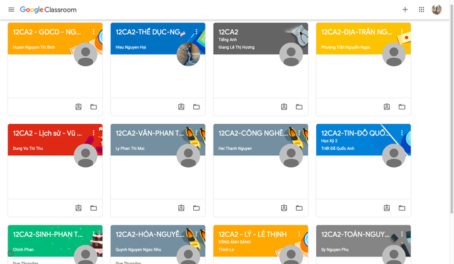The height and width of the screenshot is (264, 454).
Task: Expand three-dot options on 12CA2-ĐỊA card
Action: tap(402, 31)
